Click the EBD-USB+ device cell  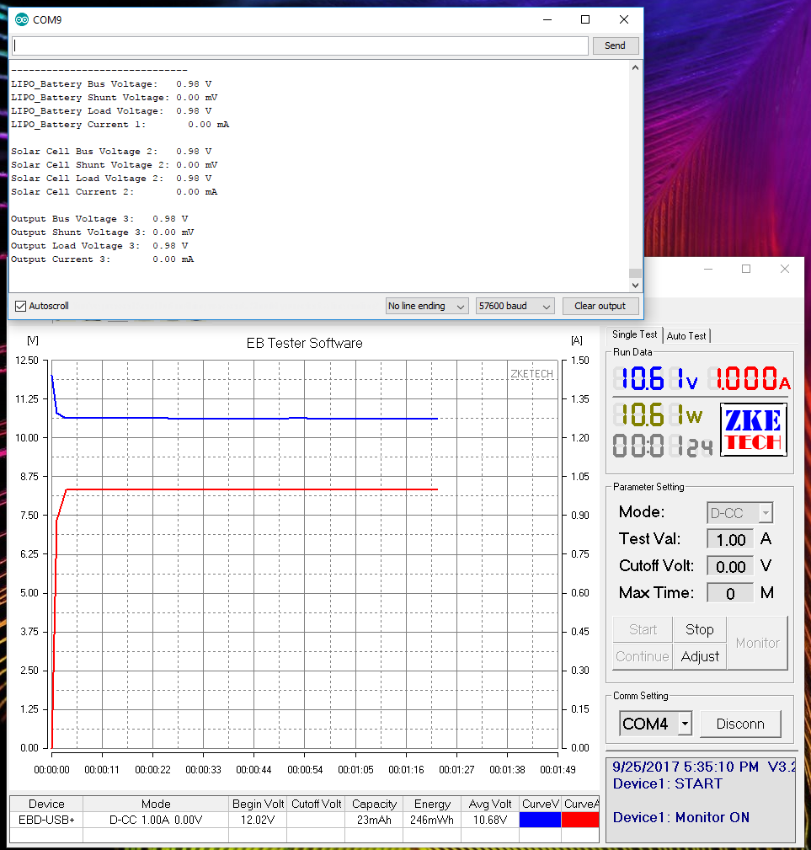[46, 820]
